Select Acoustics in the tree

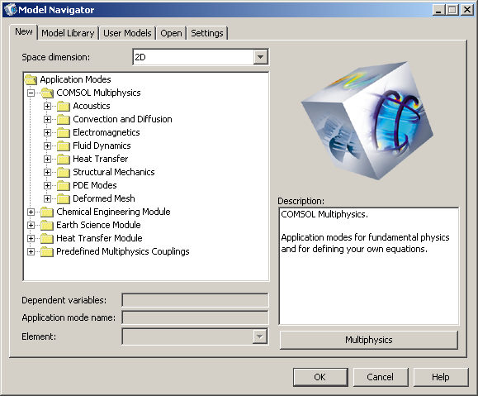point(92,107)
